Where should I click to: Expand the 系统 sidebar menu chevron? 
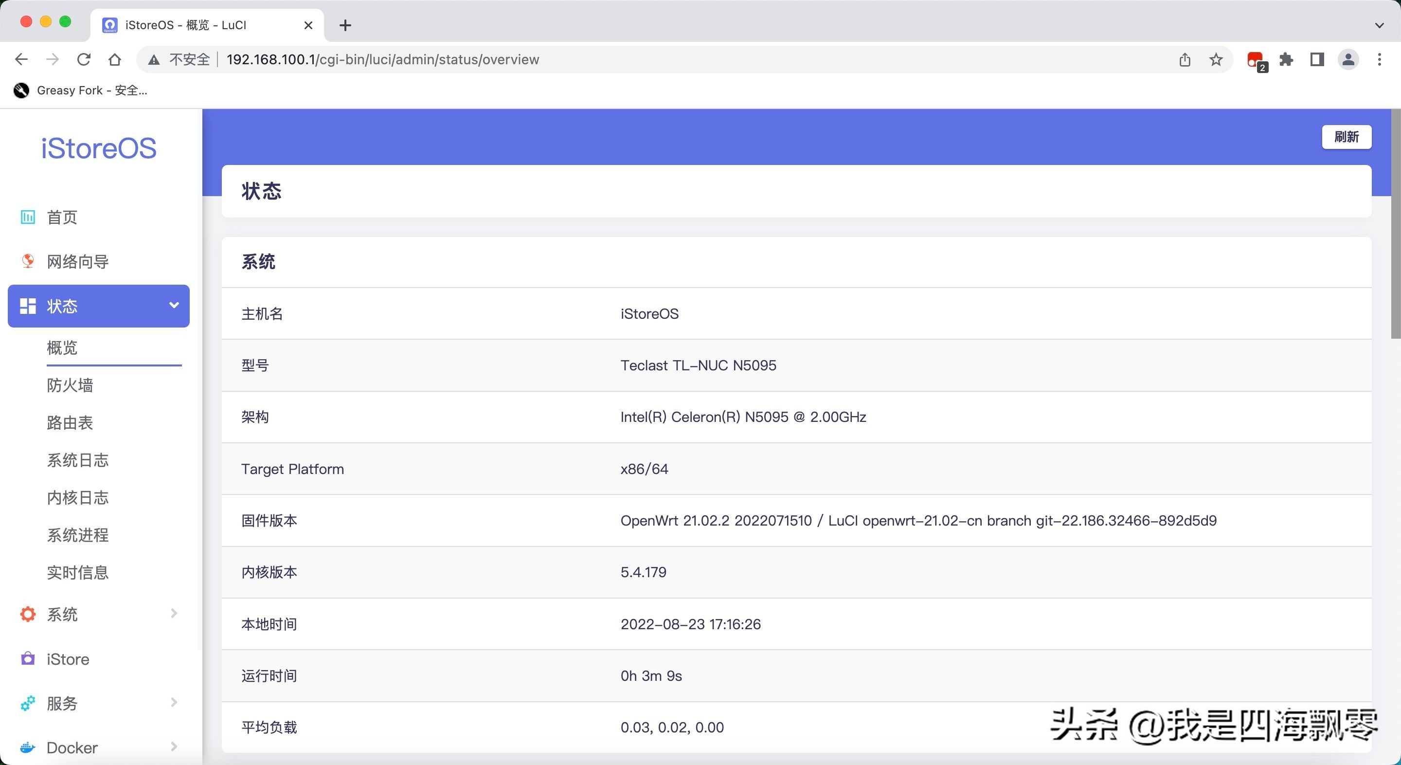point(174,614)
